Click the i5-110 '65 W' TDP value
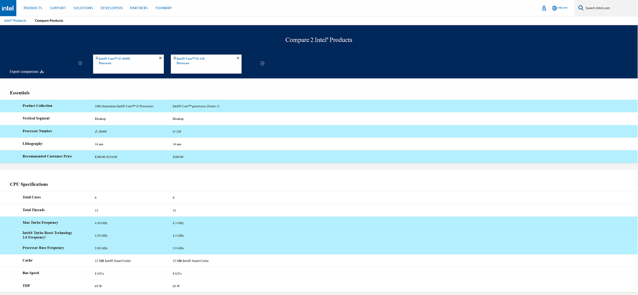The width and height of the screenshot is (638, 295). (176, 287)
